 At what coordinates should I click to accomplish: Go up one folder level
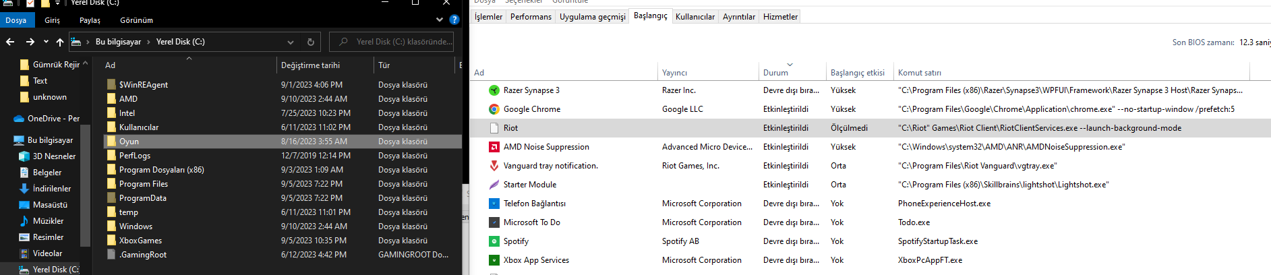60,42
